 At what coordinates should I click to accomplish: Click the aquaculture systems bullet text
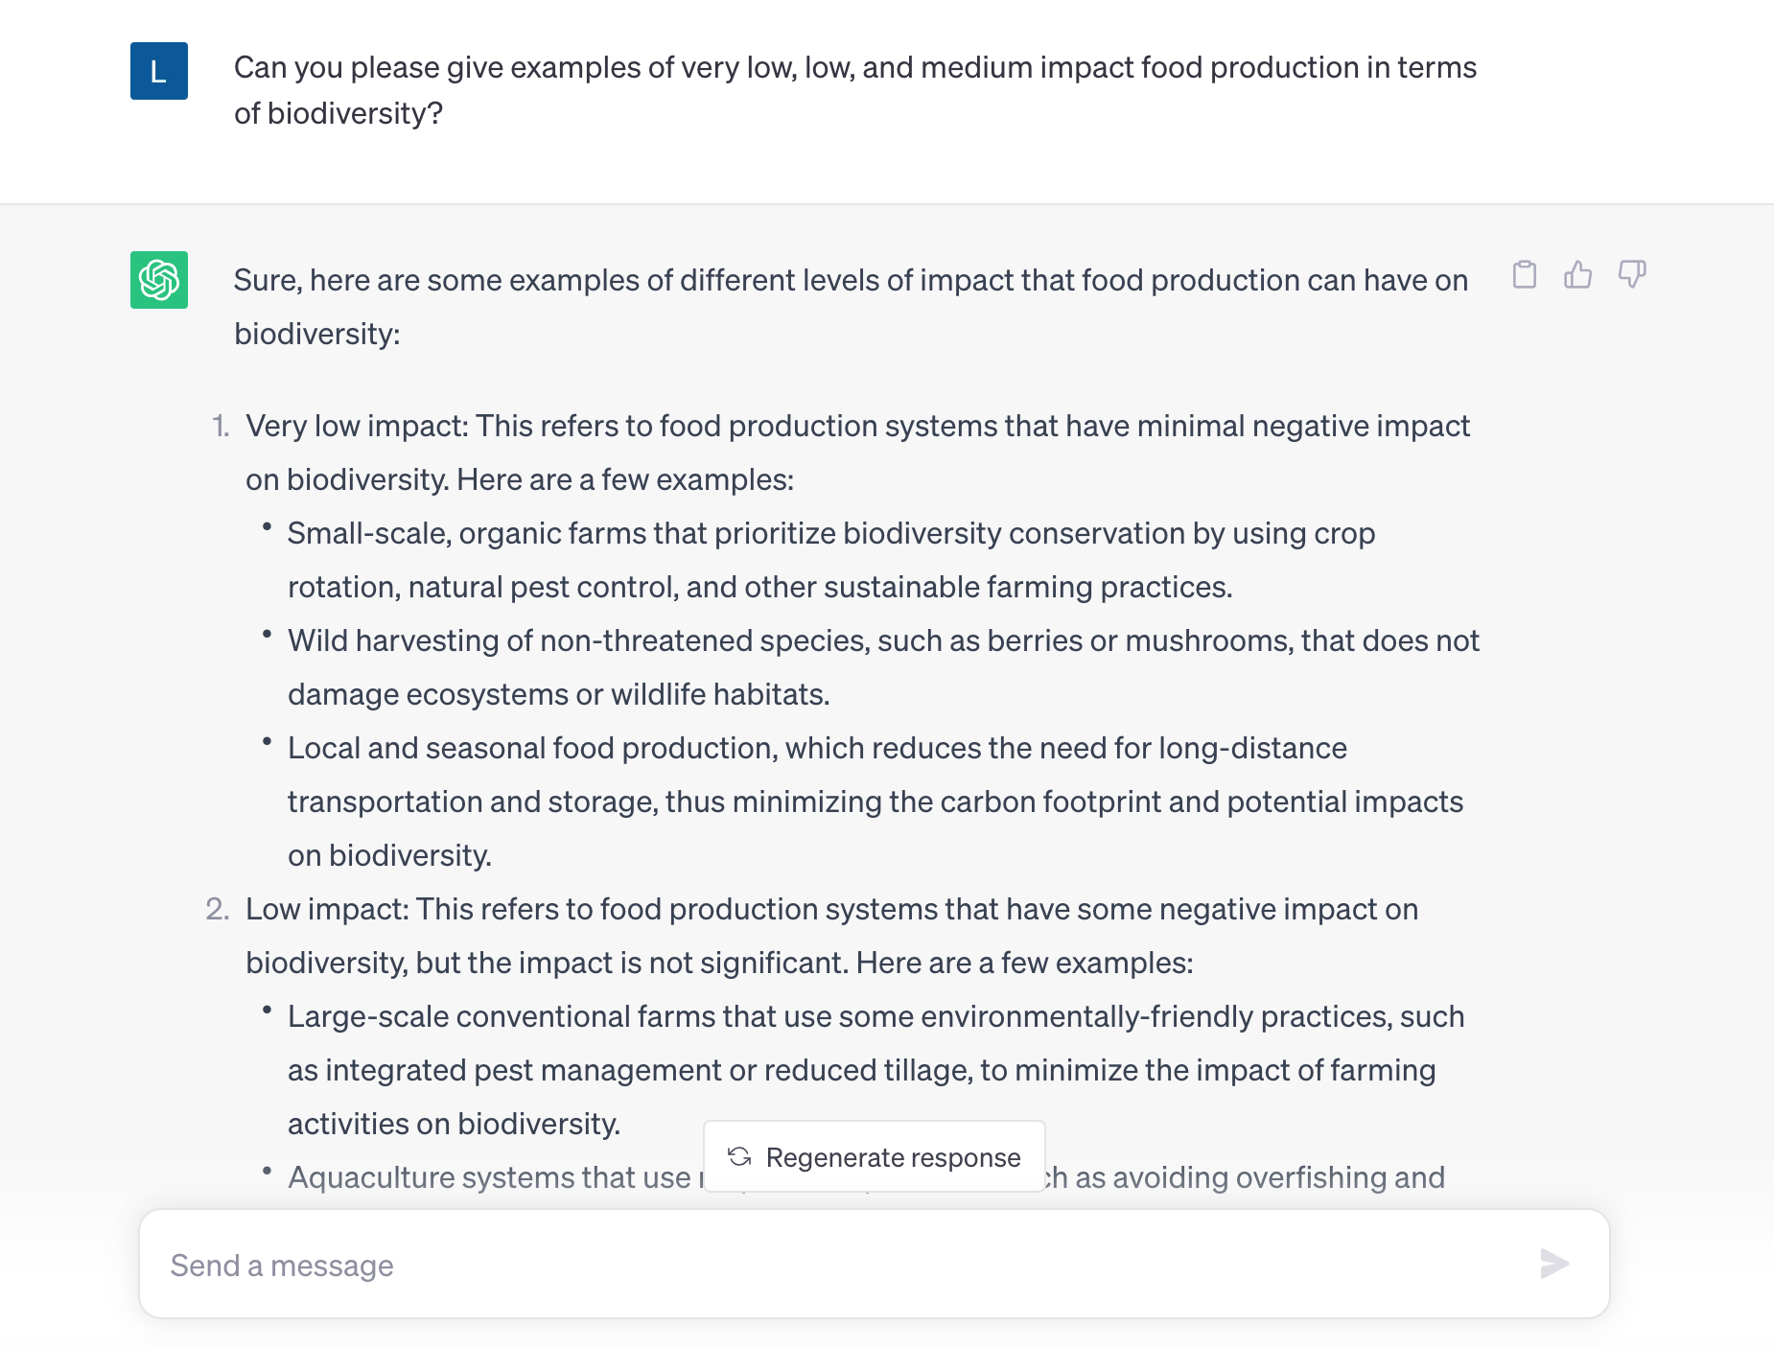(489, 1177)
